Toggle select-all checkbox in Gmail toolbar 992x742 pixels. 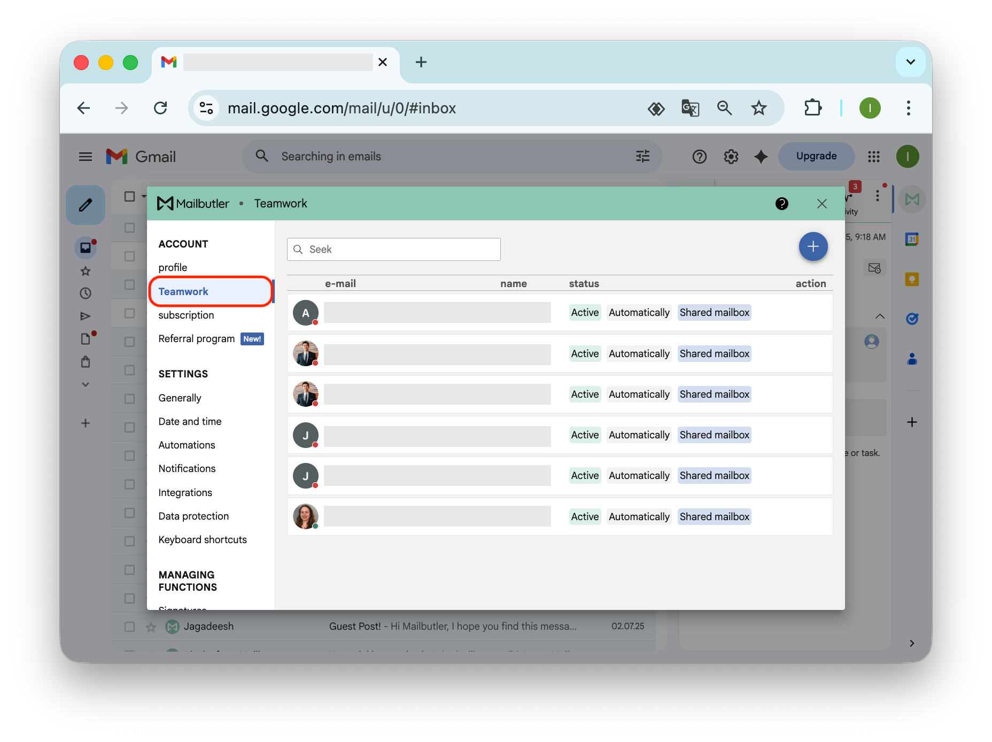point(129,196)
